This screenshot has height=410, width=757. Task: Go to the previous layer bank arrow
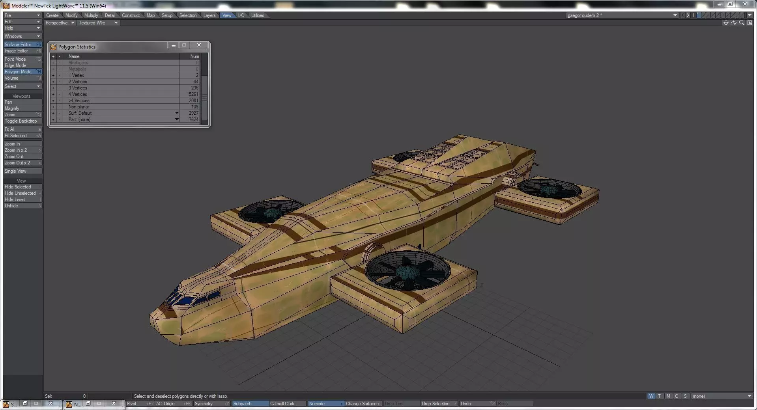[683, 15]
